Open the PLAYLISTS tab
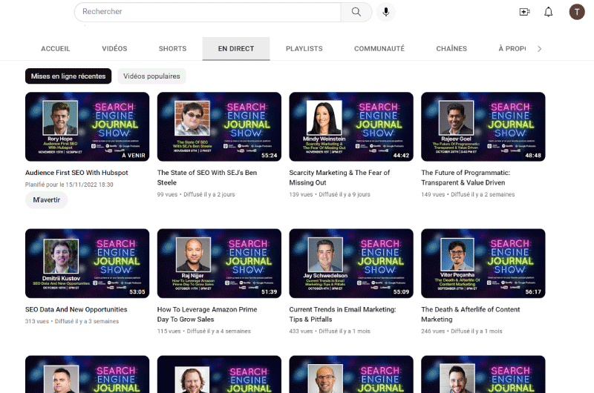 (304, 49)
